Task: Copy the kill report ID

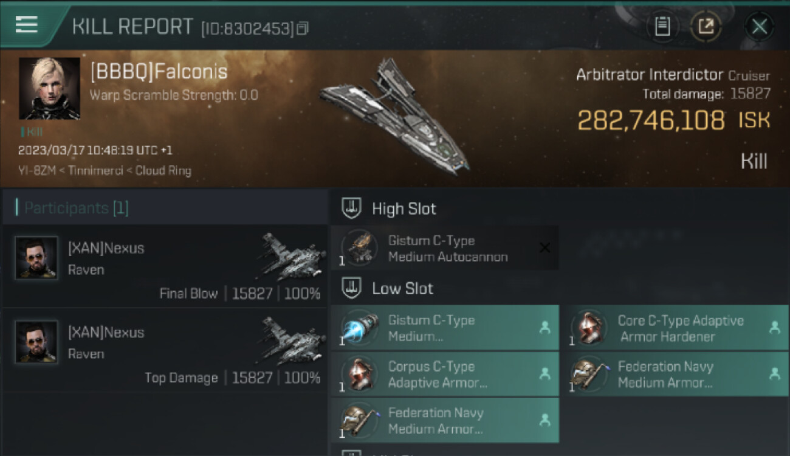Action: [303, 28]
